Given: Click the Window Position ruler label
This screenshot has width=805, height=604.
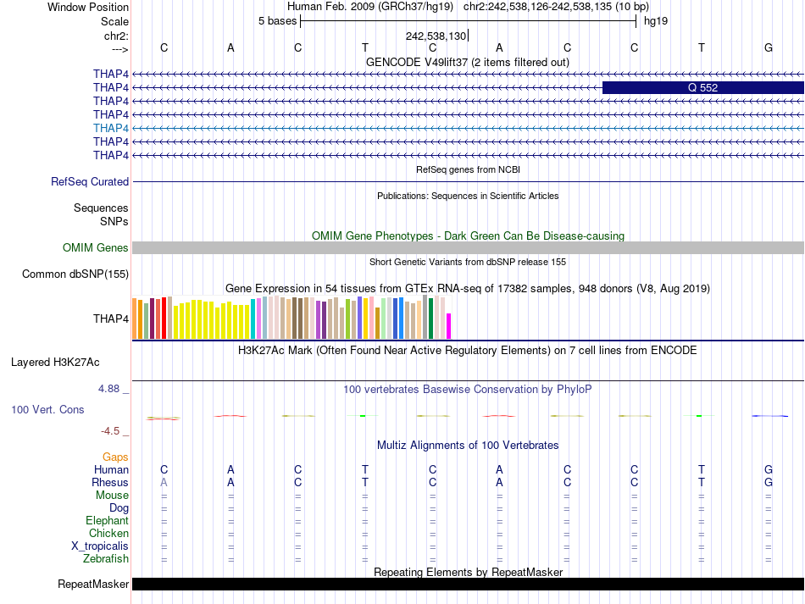Looking at the screenshot, I should tap(88, 7).
